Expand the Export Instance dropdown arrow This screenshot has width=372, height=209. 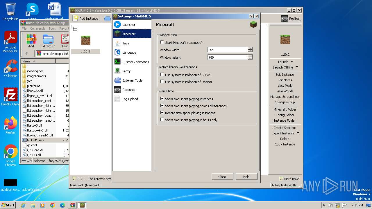[298, 133]
